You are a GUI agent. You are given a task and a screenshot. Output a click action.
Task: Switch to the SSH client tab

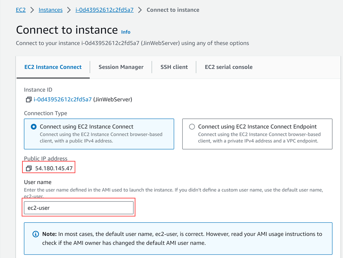pos(174,67)
